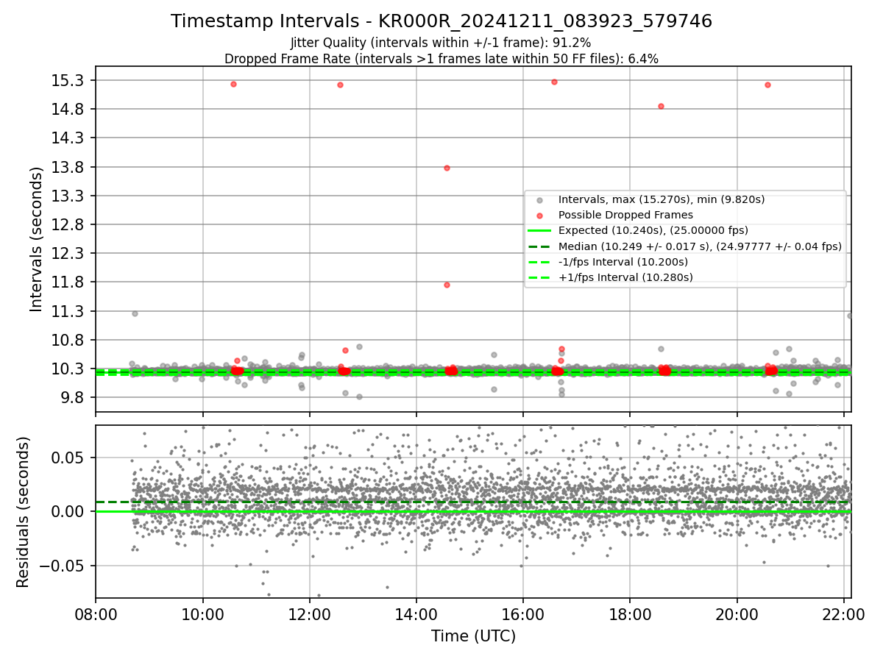Click the 'Residuals (seconds)' y-axis label
This screenshot has width=883, height=662.
pos(24,512)
